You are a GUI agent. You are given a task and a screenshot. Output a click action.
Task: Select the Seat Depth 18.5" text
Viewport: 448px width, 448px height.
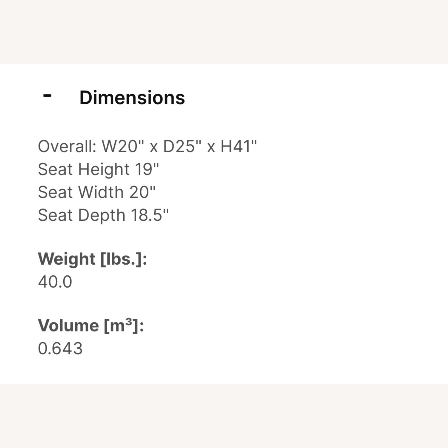click(103, 214)
